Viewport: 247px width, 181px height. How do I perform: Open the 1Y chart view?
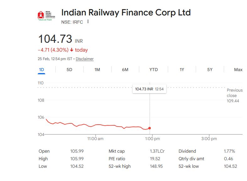tap(182, 70)
